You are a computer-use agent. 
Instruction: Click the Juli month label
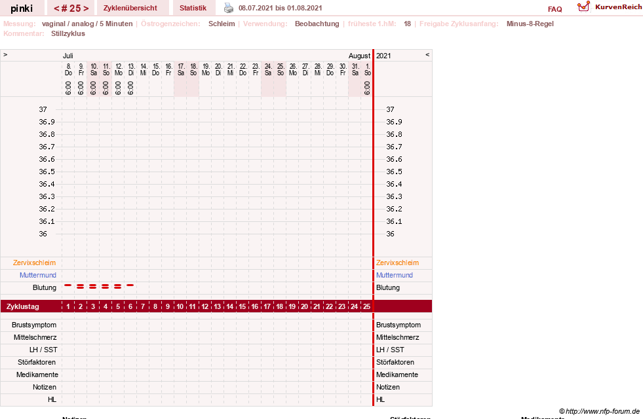click(68, 56)
